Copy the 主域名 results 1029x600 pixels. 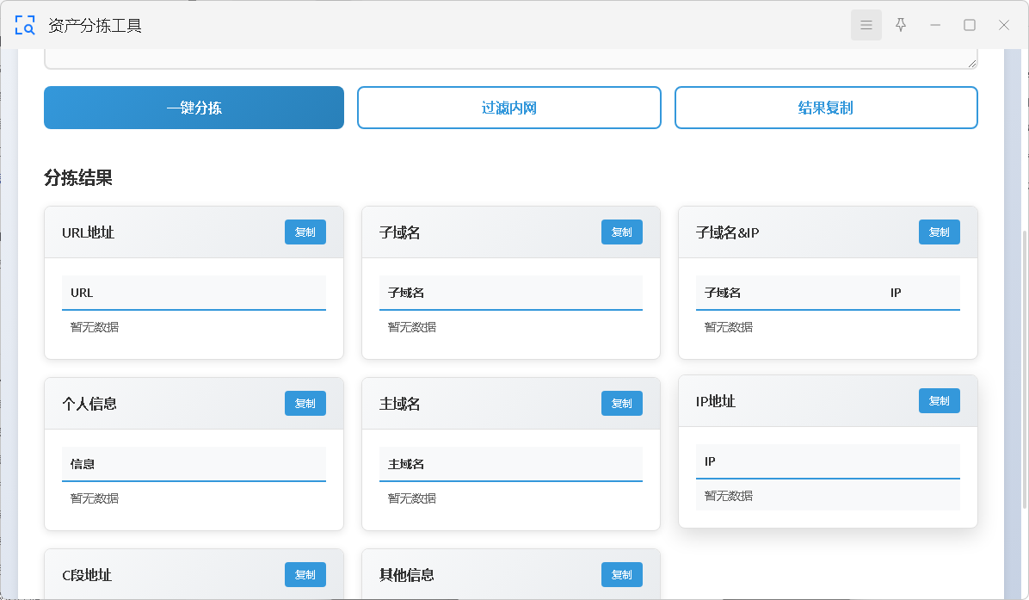point(622,404)
